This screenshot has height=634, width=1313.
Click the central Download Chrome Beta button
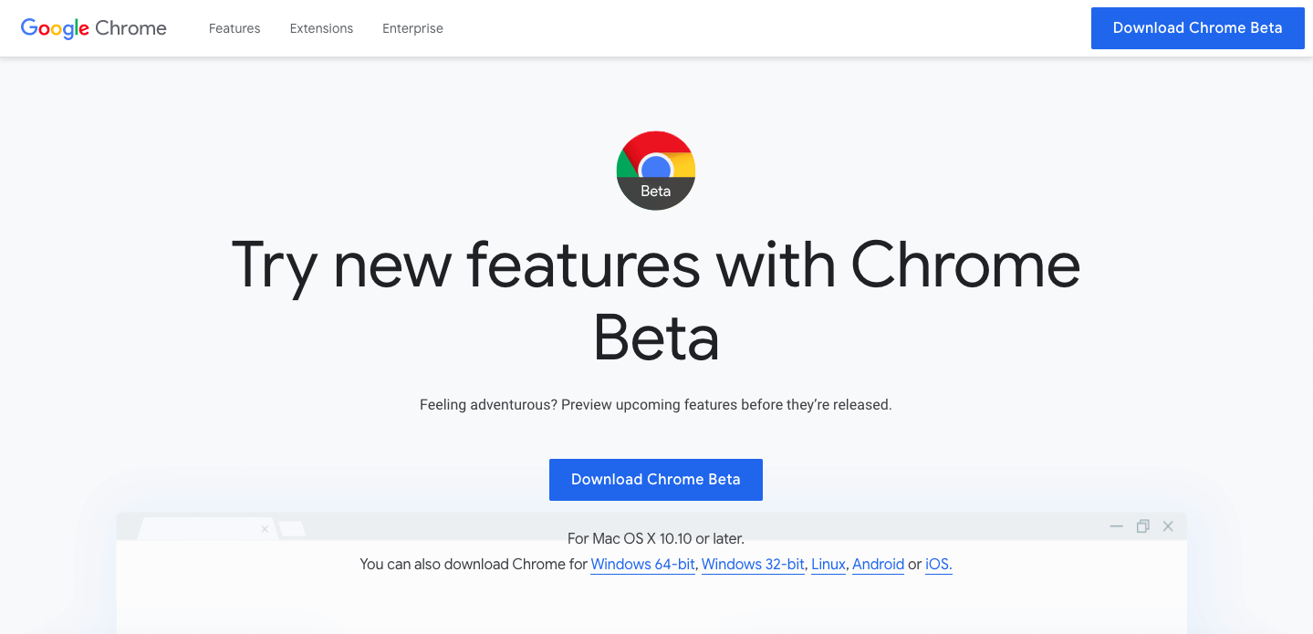655,479
